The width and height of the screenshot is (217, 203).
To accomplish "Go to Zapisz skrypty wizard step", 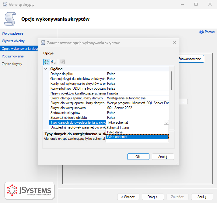I will [x=12, y=64].
